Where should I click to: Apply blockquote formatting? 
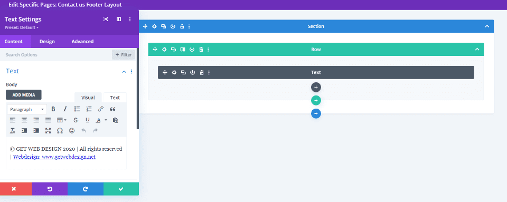[112, 109]
